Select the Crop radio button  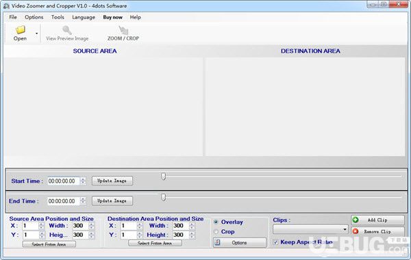[216, 232]
